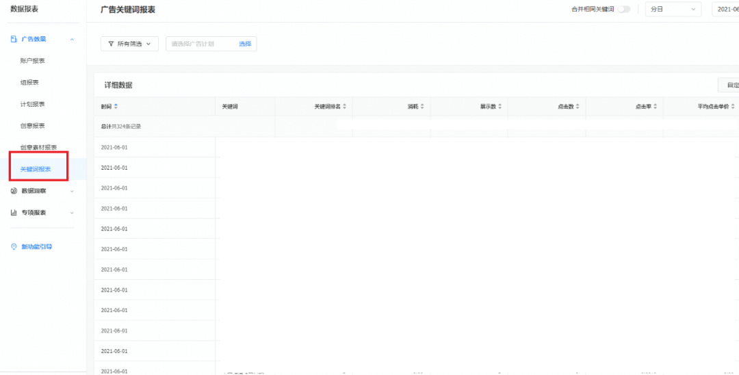This screenshot has width=739, height=375.
Task: Click the funnel icon in 所有筛选
Action: pos(111,44)
